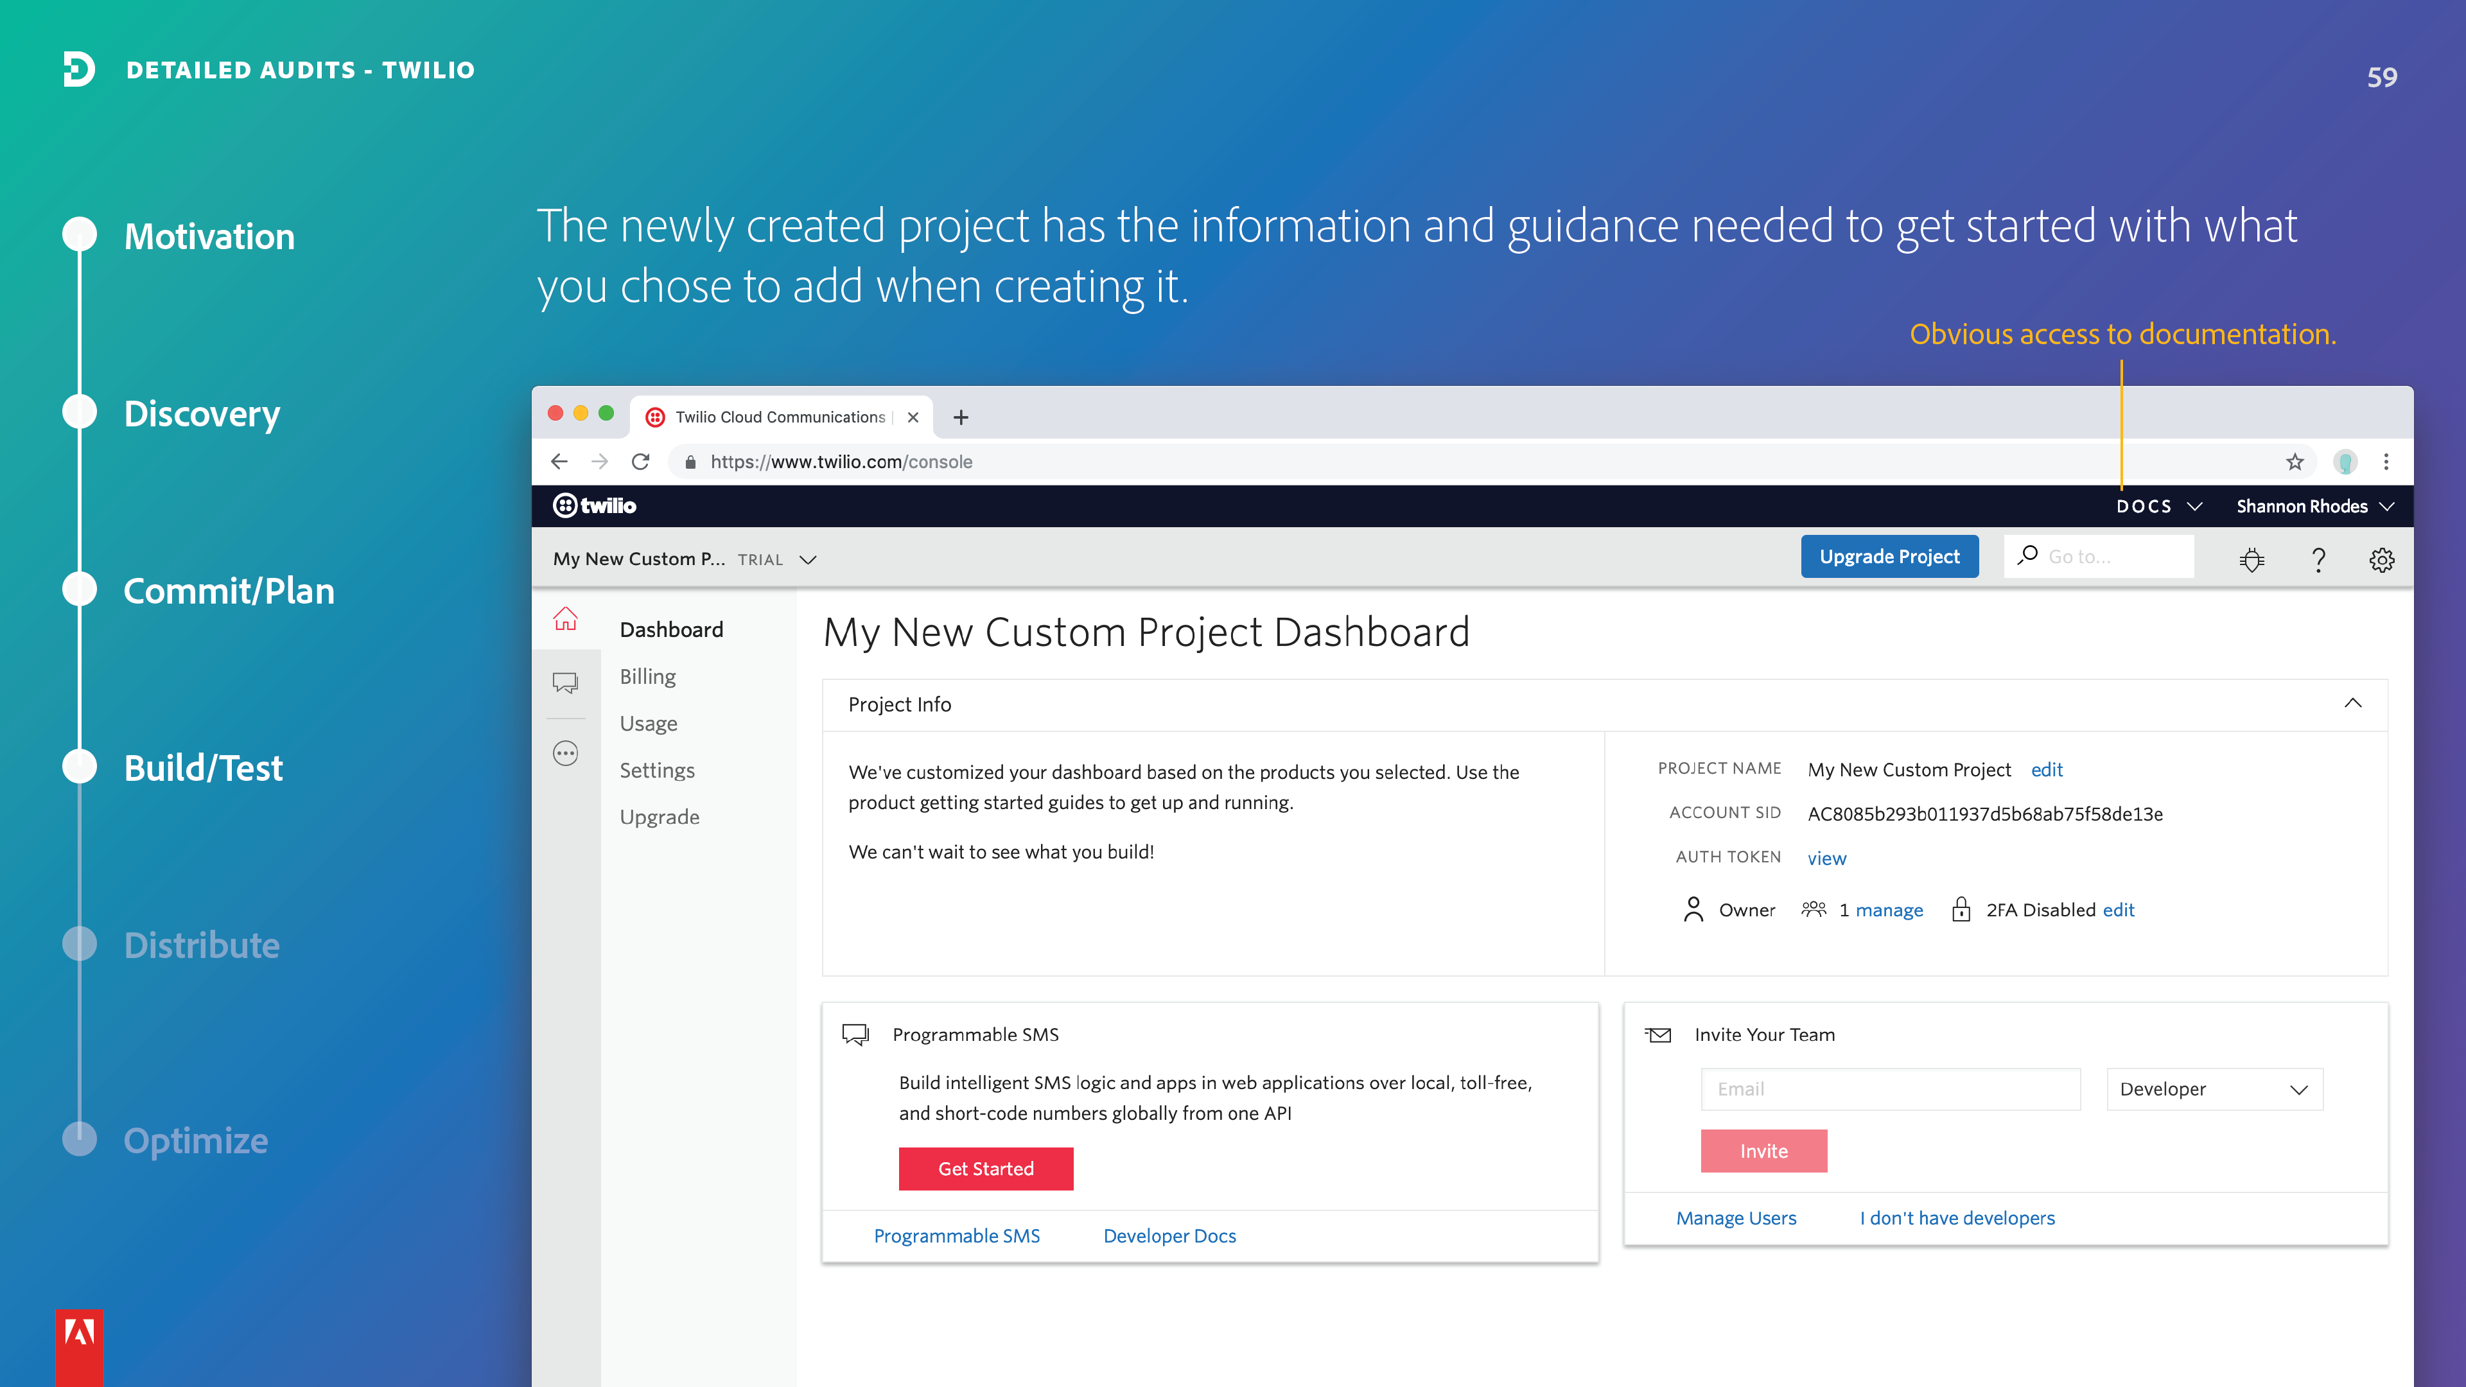Open the Programmable SMS chat sidebar icon
Viewport: 2466px width, 1387px height.
tap(565, 683)
